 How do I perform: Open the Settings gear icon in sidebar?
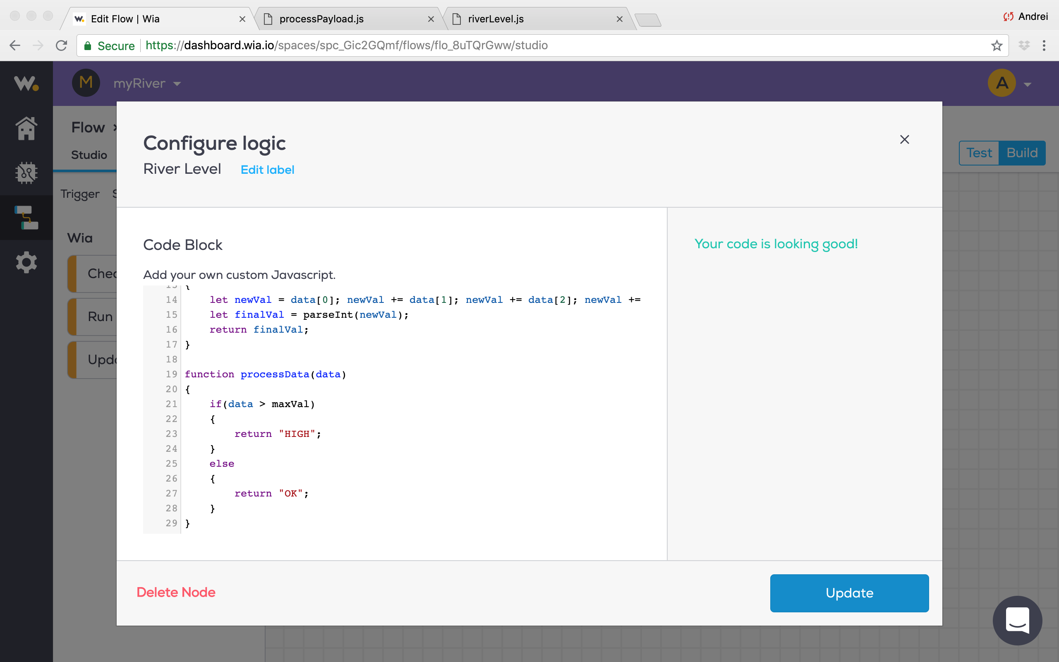pyautogui.click(x=26, y=262)
